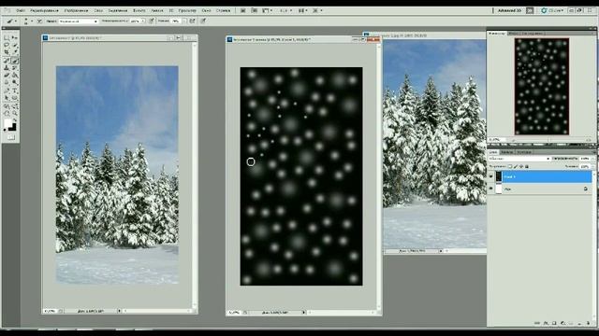599x336 pixels.
Task: Select the Magic Wand tool
Action: point(15,45)
